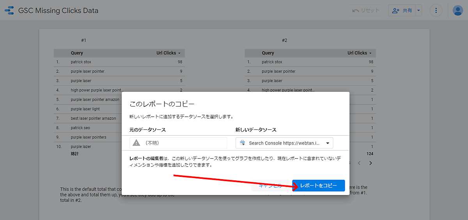Go to next page in table #2
The width and height of the screenshot is (468, 220).
(x=370, y=163)
